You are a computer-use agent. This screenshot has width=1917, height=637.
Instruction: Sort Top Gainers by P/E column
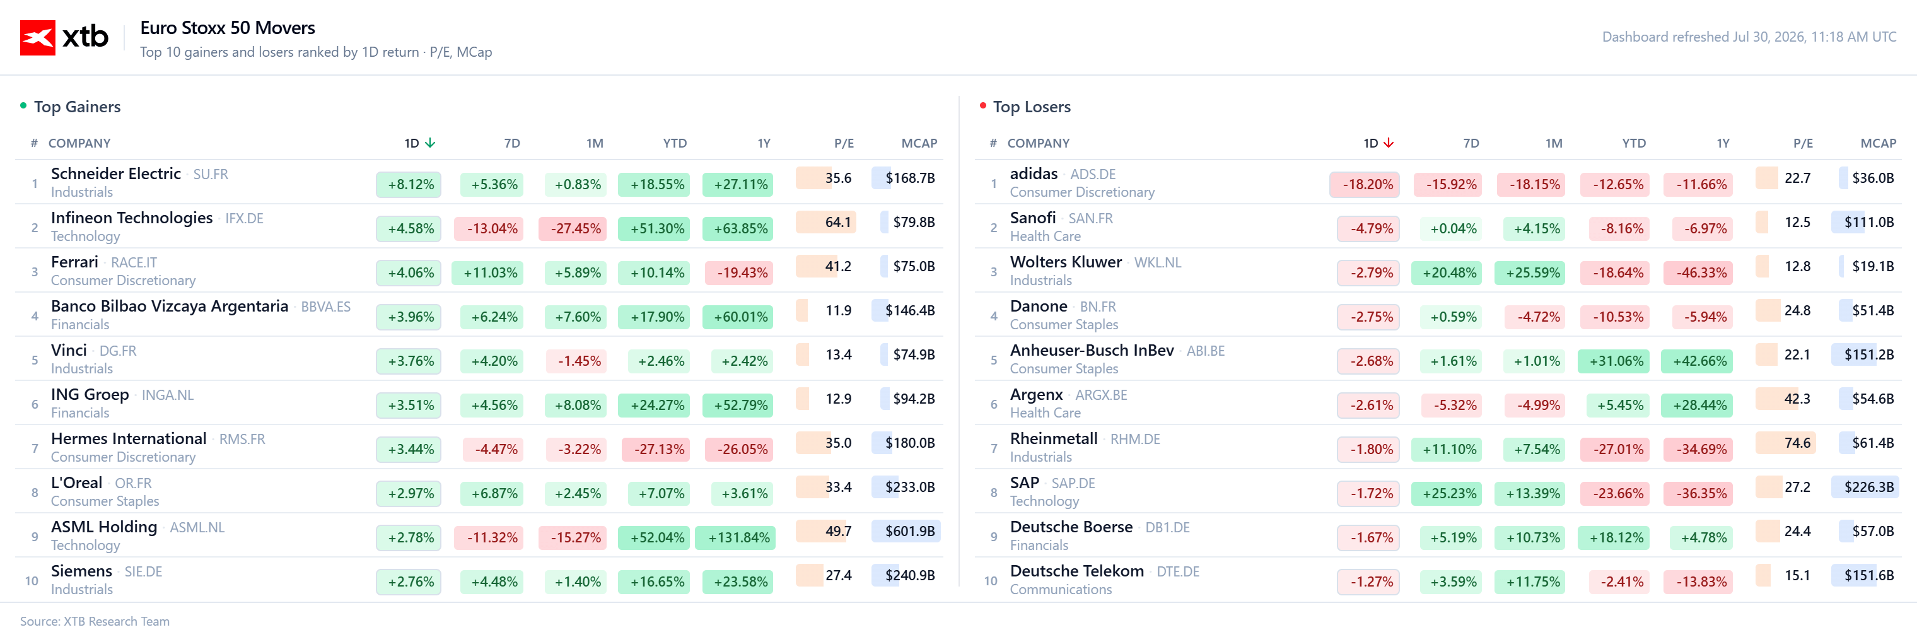(x=844, y=143)
